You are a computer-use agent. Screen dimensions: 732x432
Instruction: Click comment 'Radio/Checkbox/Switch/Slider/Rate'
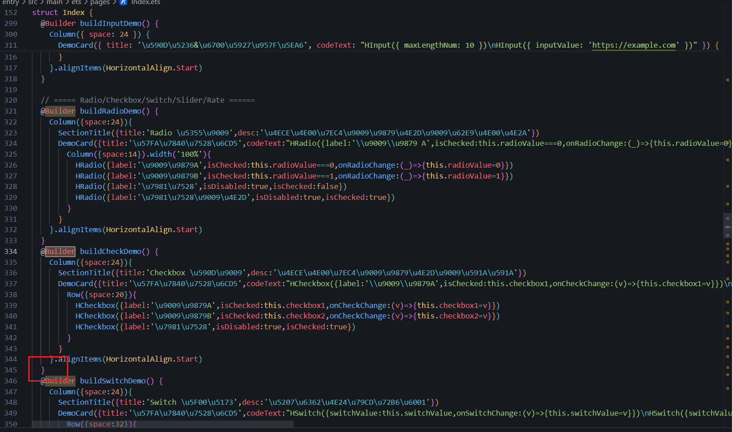pyautogui.click(x=152, y=100)
